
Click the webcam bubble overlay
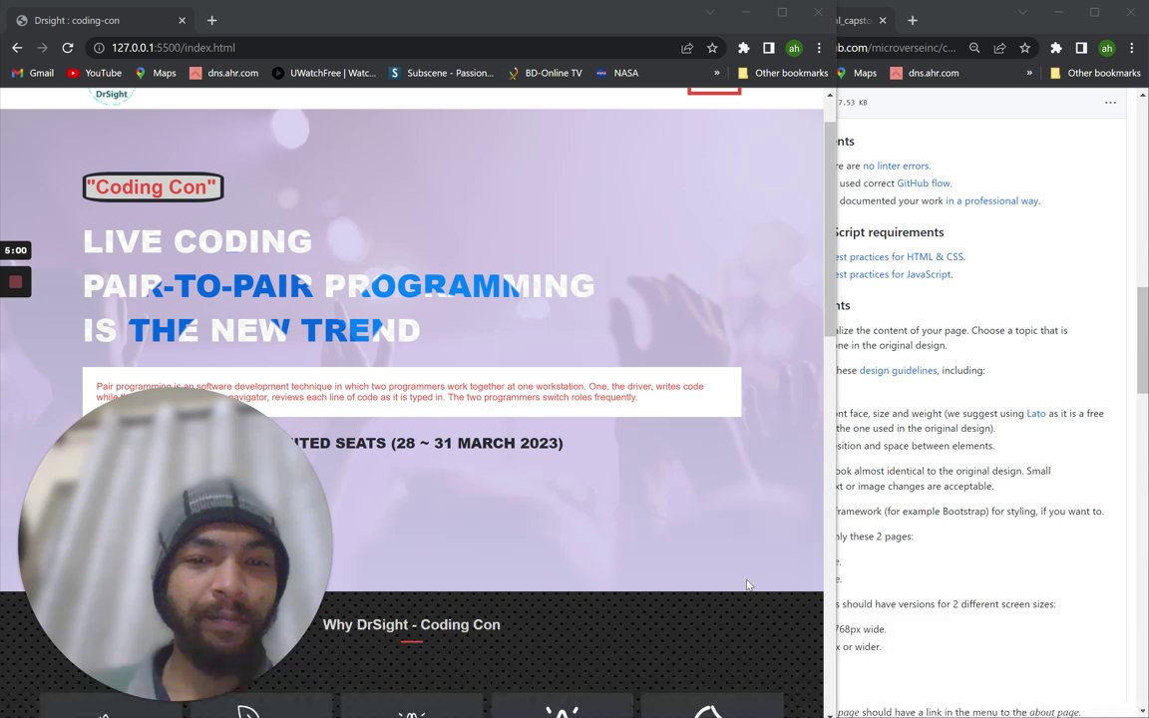(176, 543)
